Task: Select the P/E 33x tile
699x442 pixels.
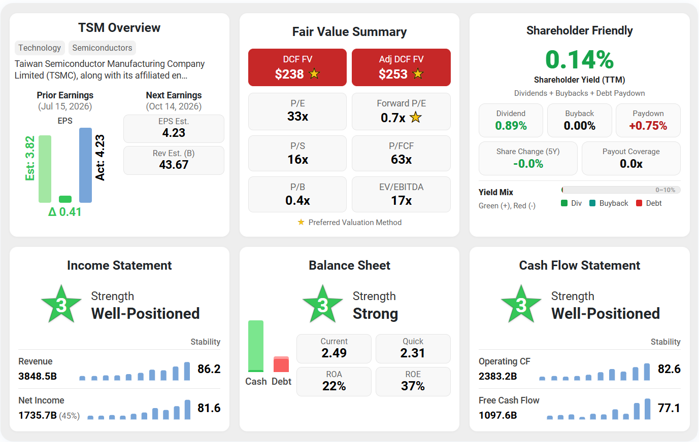Action: [x=297, y=112]
